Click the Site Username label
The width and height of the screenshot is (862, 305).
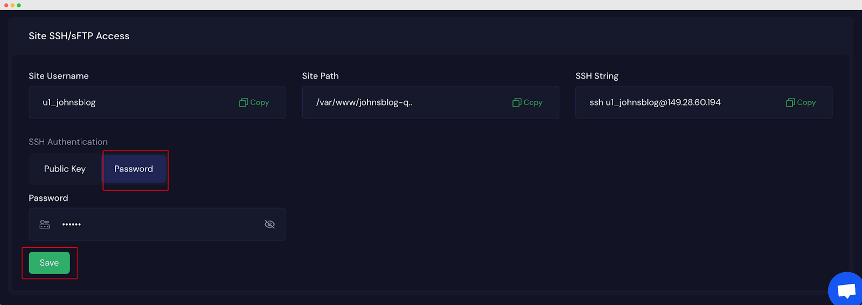(x=59, y=76)
